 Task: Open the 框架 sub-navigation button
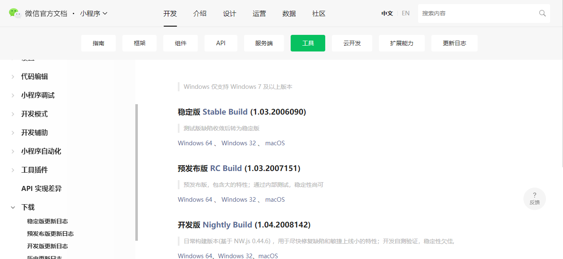click(140, 43)
